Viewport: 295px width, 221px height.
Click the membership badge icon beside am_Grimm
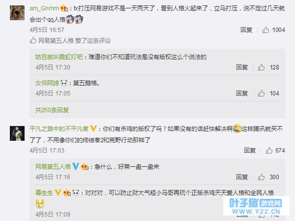[x=64, y=8]
